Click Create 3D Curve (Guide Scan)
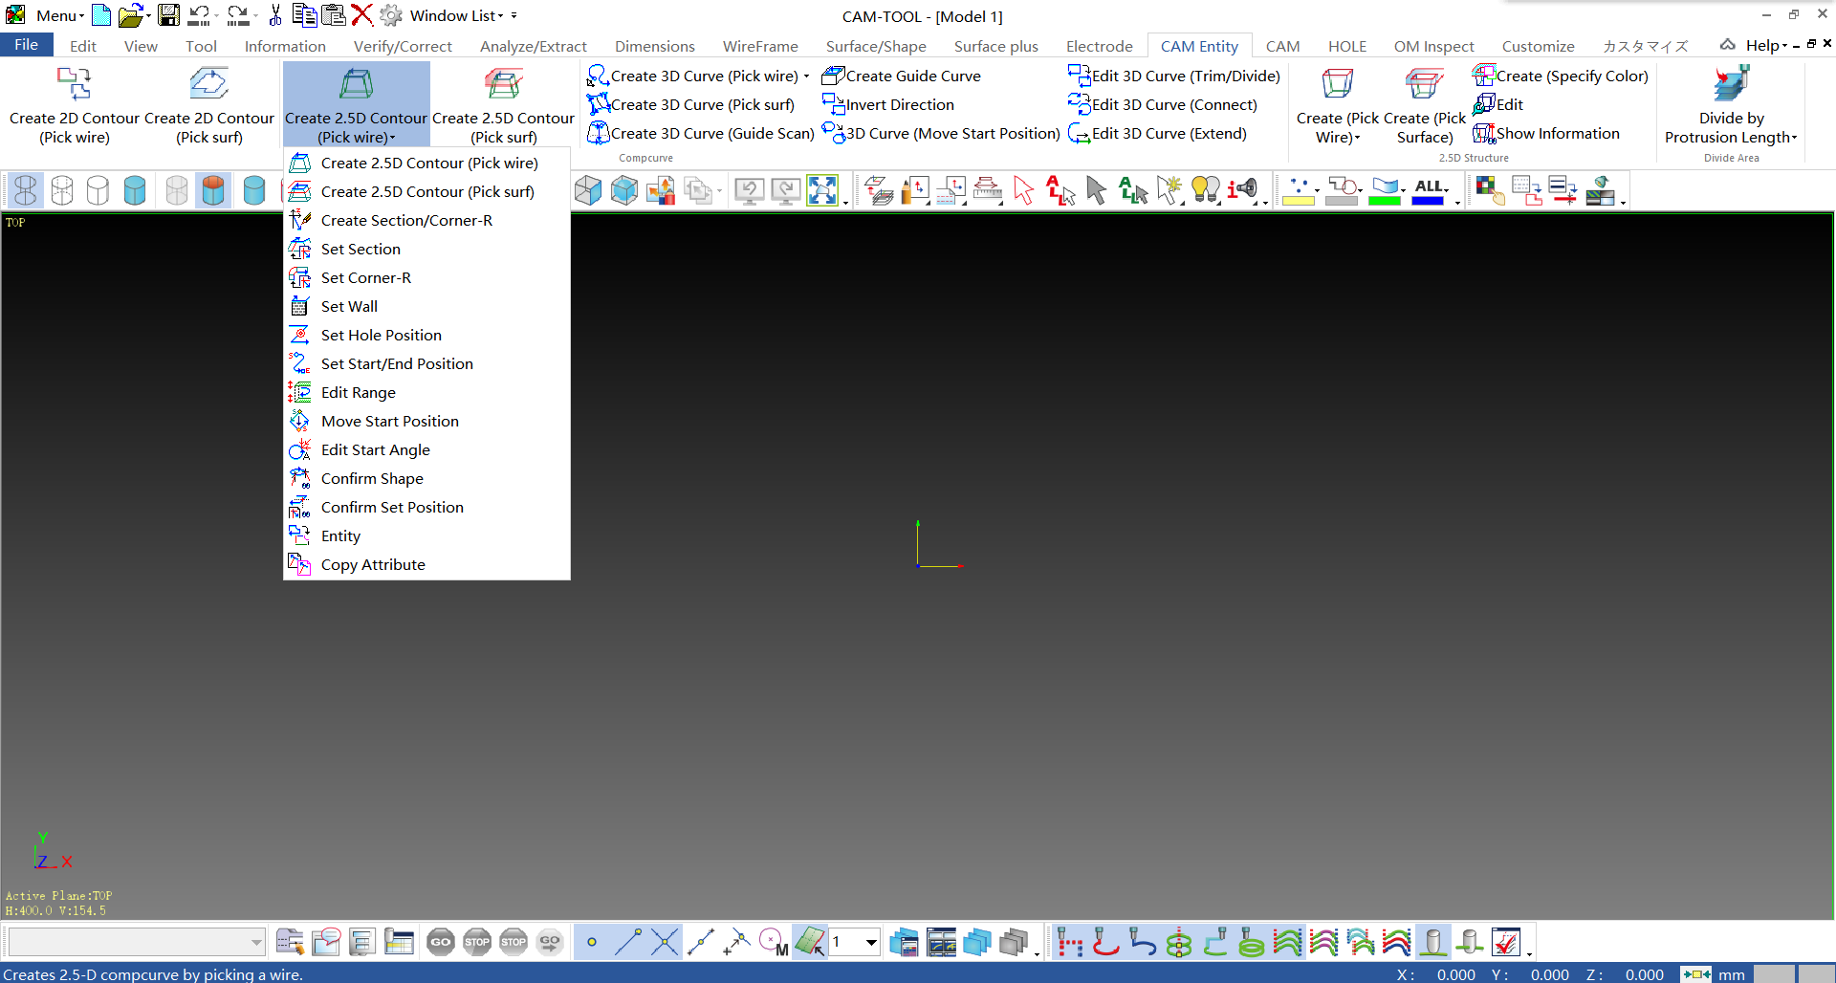The height and width of the screenshot is (983, 1836). pyautogui.click(x=701, y=133)
